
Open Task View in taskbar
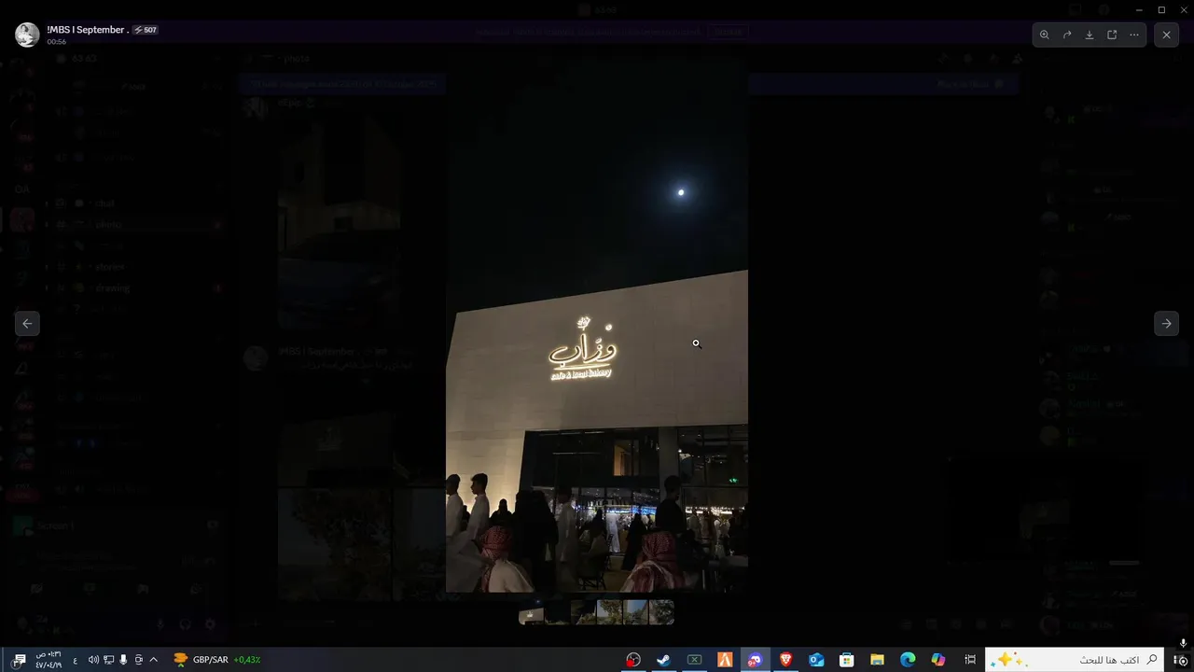(969, 660)
